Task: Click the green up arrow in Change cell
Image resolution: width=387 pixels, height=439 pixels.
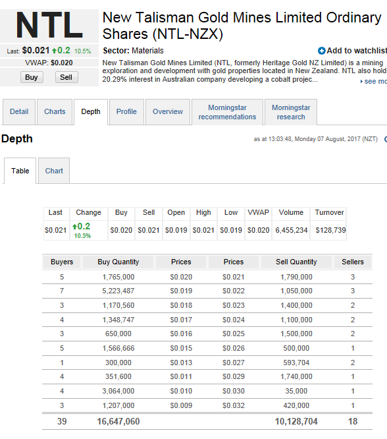Action: [x=74, y=227]
